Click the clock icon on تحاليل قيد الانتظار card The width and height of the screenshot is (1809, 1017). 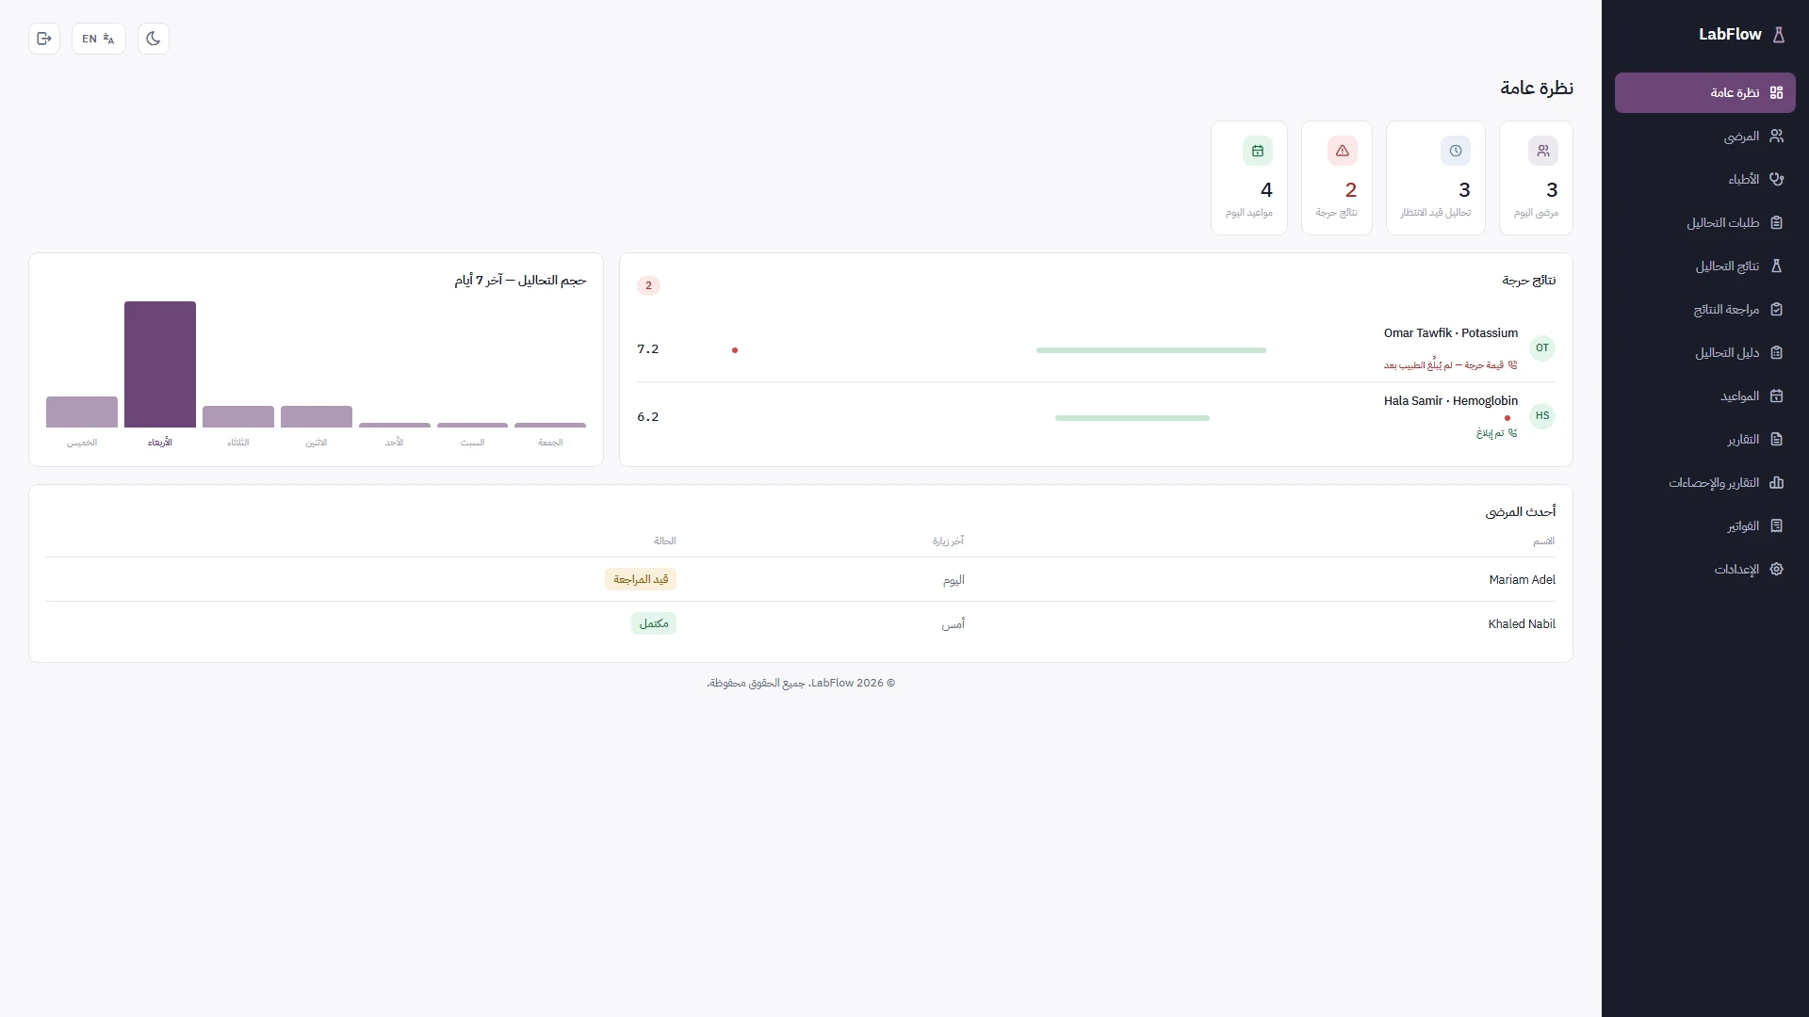click(1456, 151)
